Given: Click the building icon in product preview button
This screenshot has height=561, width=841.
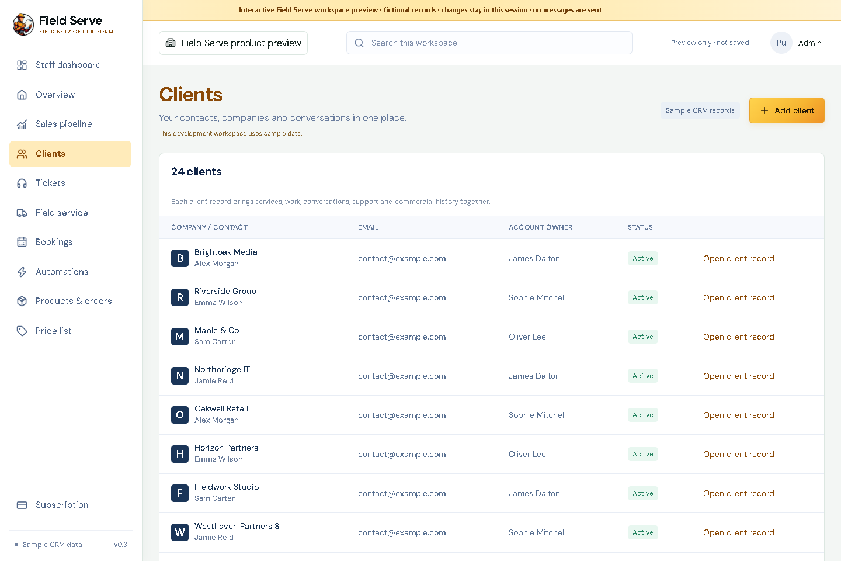Looking at the screenshot, I should [171, 43].
